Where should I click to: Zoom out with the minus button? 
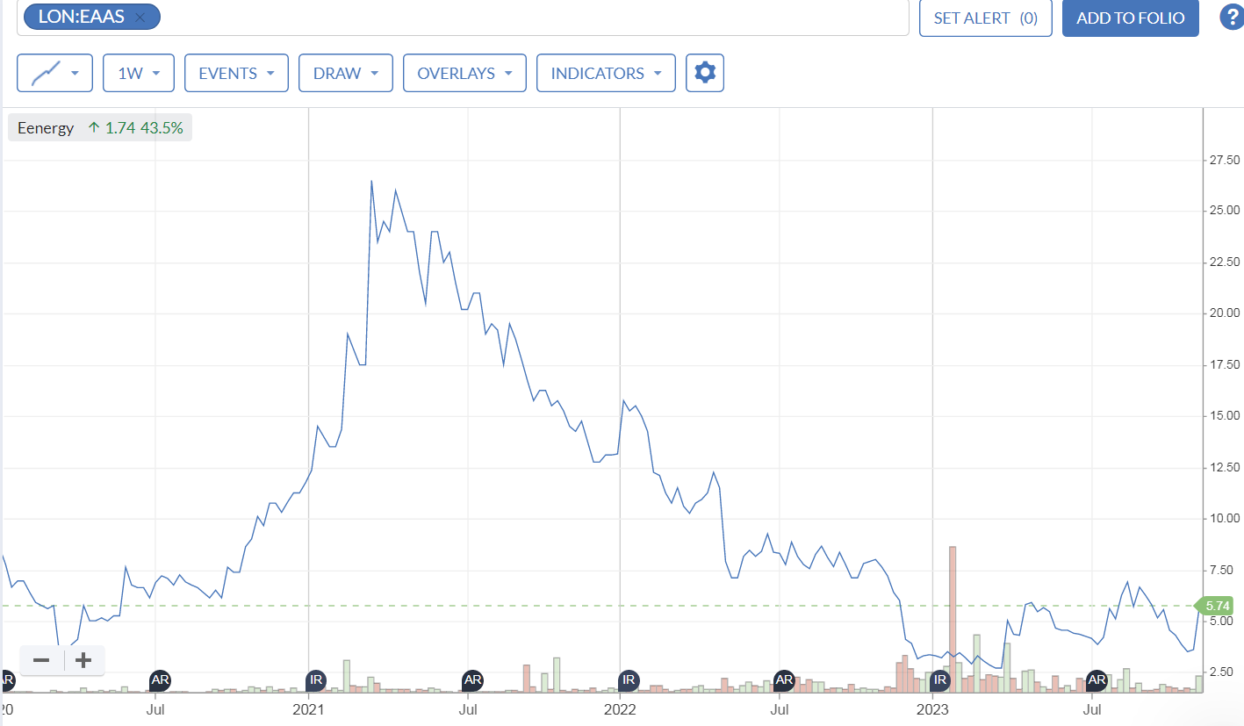41,660
